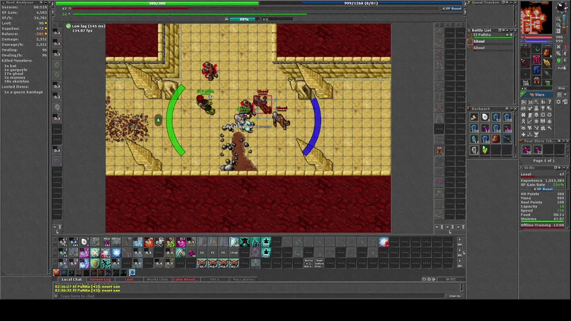
Task: Toggle expert mode E button
Action: [565, 60]
